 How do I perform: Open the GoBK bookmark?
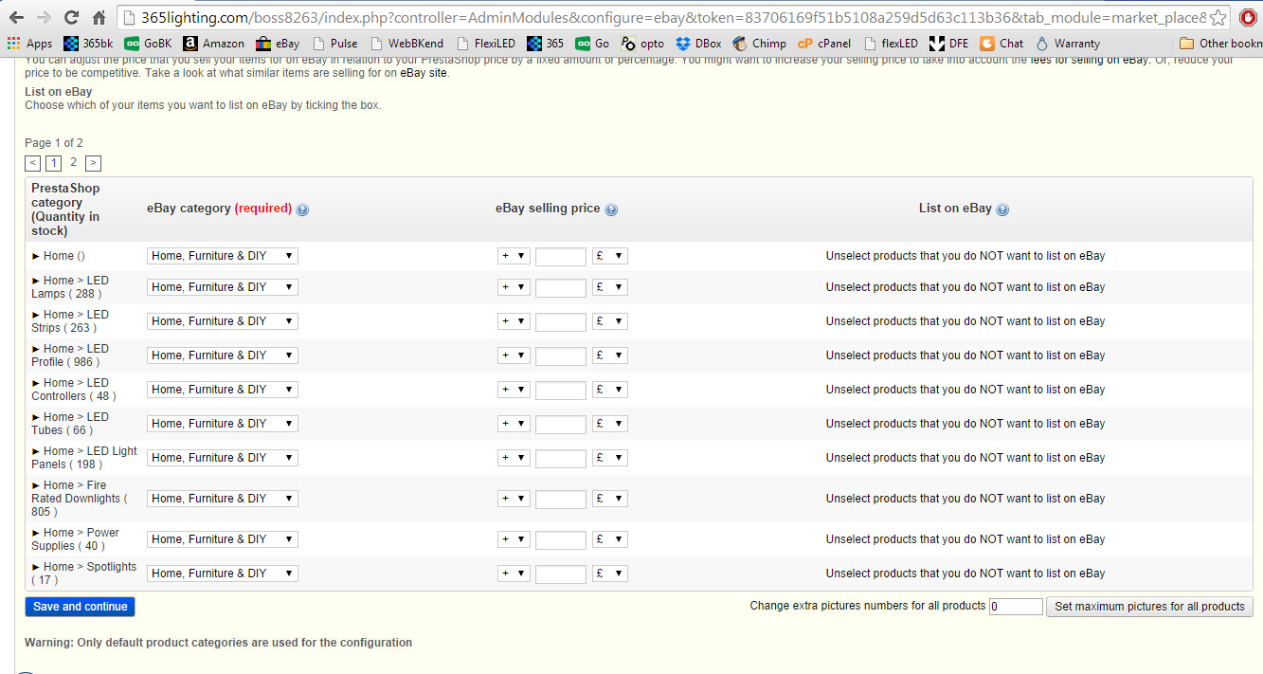click(x=148, y=43)
